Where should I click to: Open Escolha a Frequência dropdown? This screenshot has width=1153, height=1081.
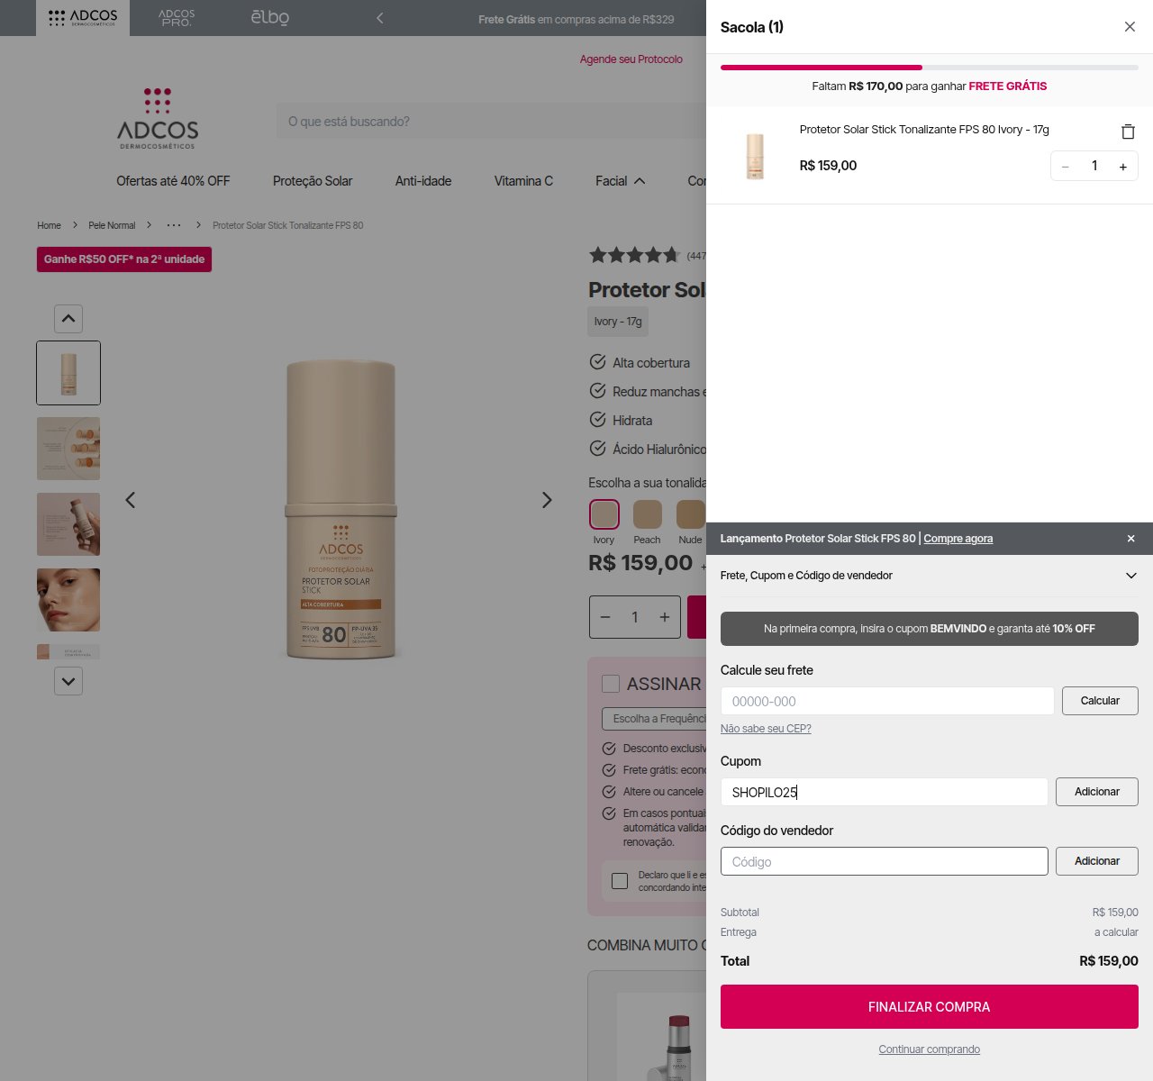[x=654, y=719]
